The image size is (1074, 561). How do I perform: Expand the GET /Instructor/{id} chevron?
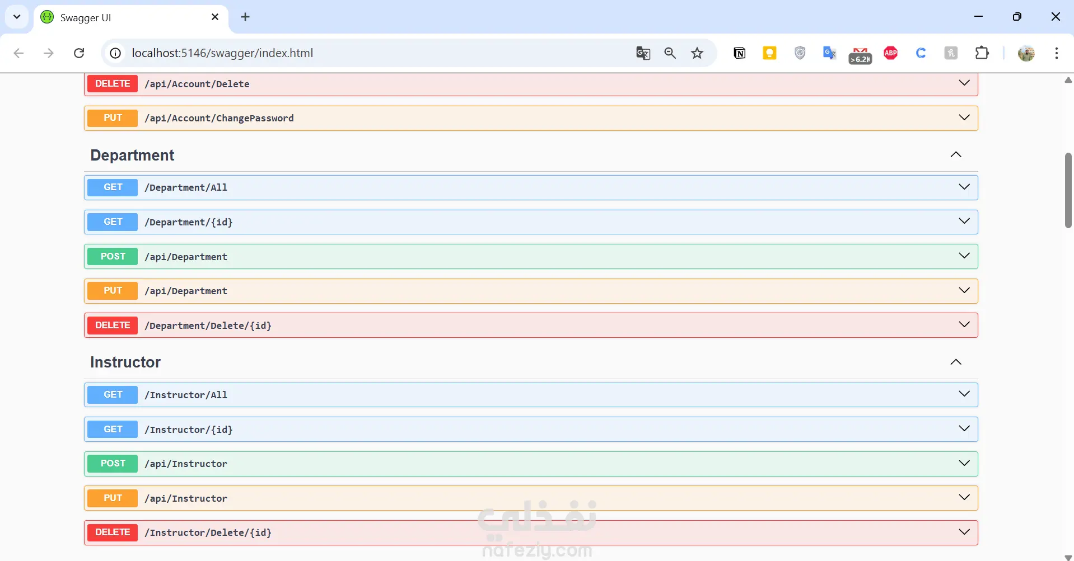point(964,428)
